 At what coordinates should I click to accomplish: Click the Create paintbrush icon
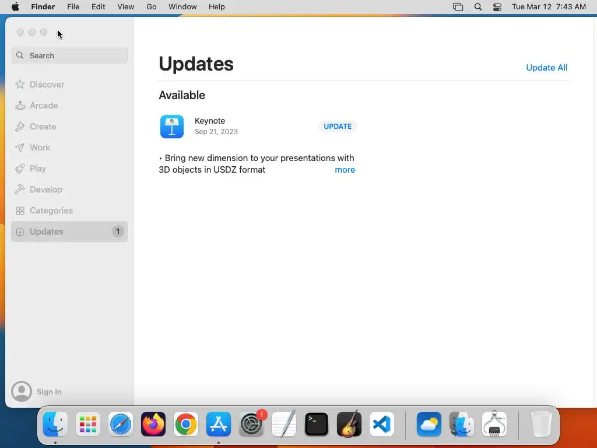click(20, 127)
